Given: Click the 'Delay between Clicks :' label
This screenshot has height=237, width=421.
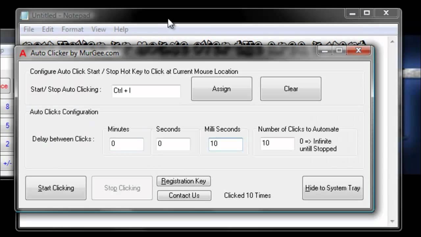Looking at the screenshot, I should [63, 139].
